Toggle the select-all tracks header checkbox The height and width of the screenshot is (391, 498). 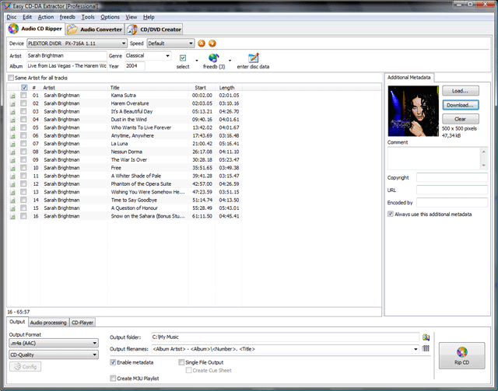pos(24,87)
